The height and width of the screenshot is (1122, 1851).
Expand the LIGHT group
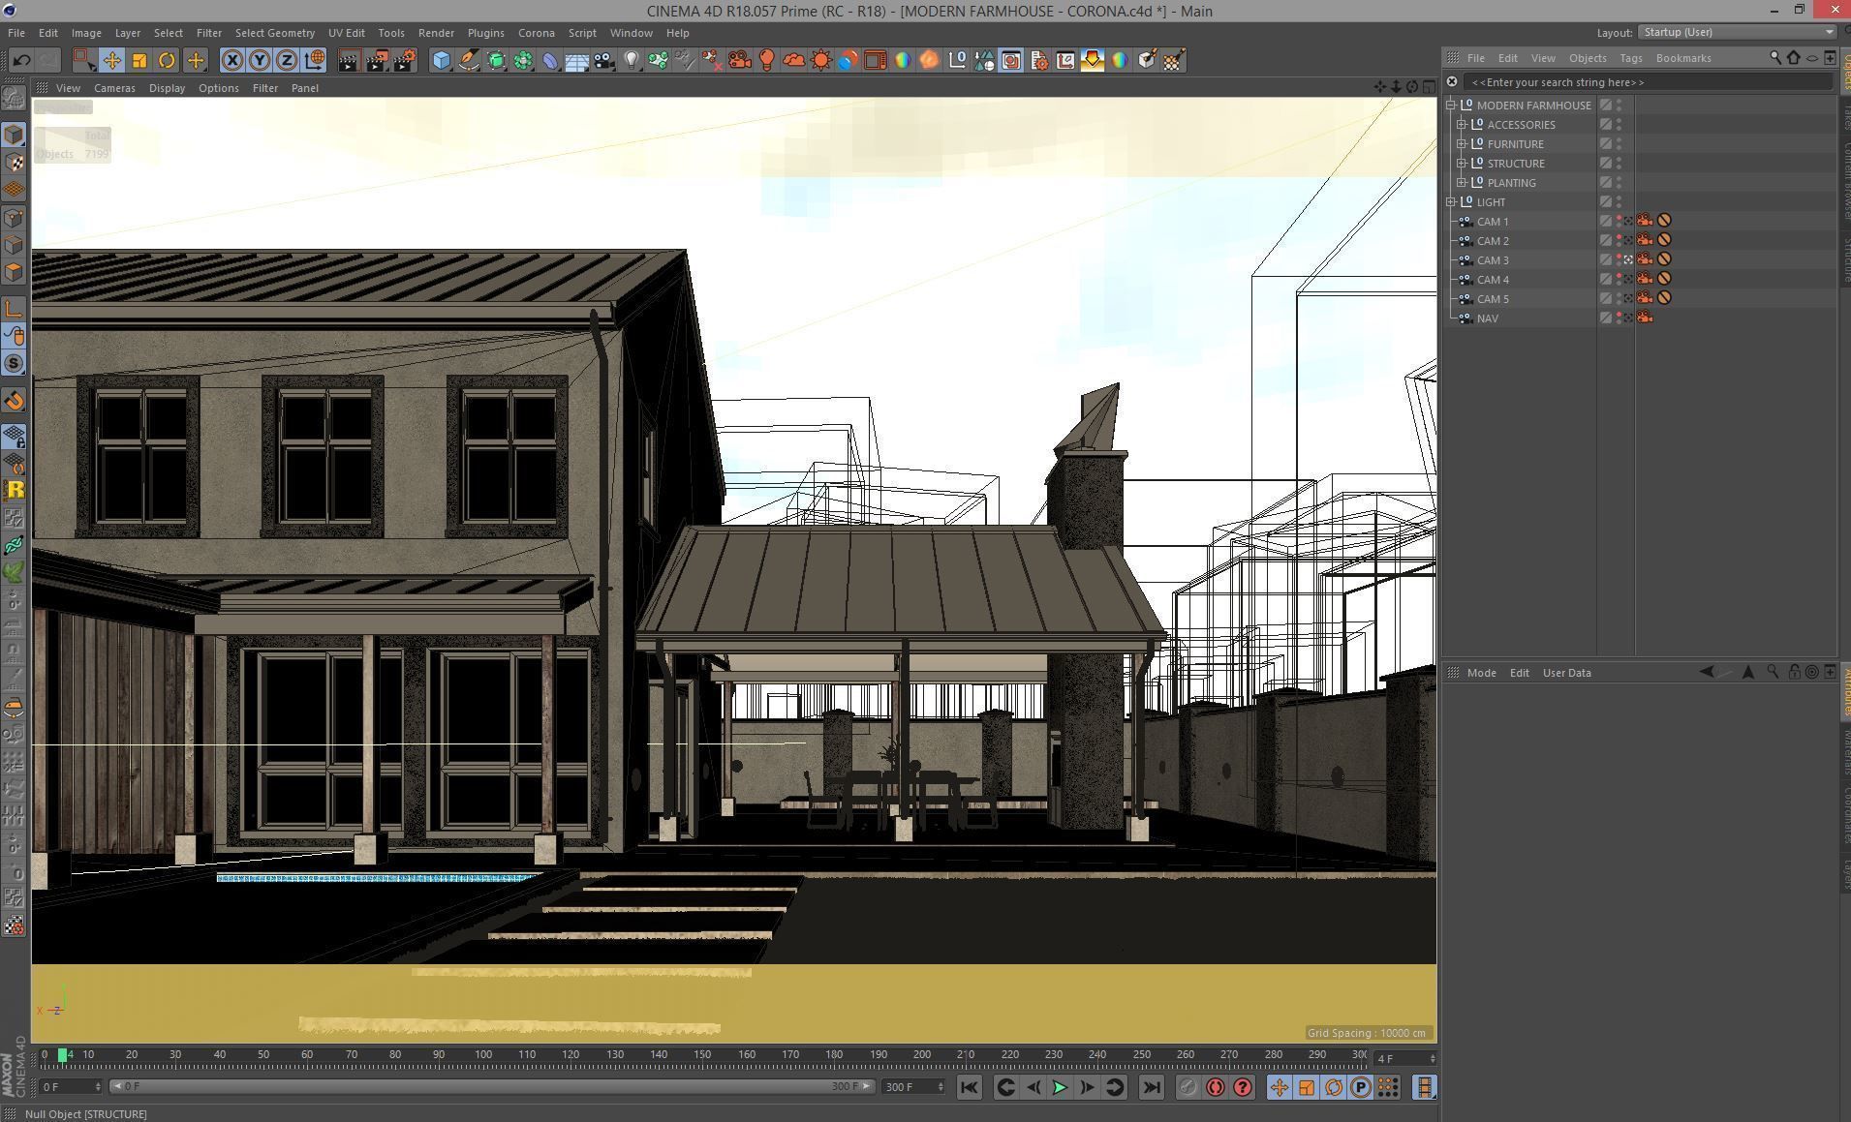pos(1451,201)
